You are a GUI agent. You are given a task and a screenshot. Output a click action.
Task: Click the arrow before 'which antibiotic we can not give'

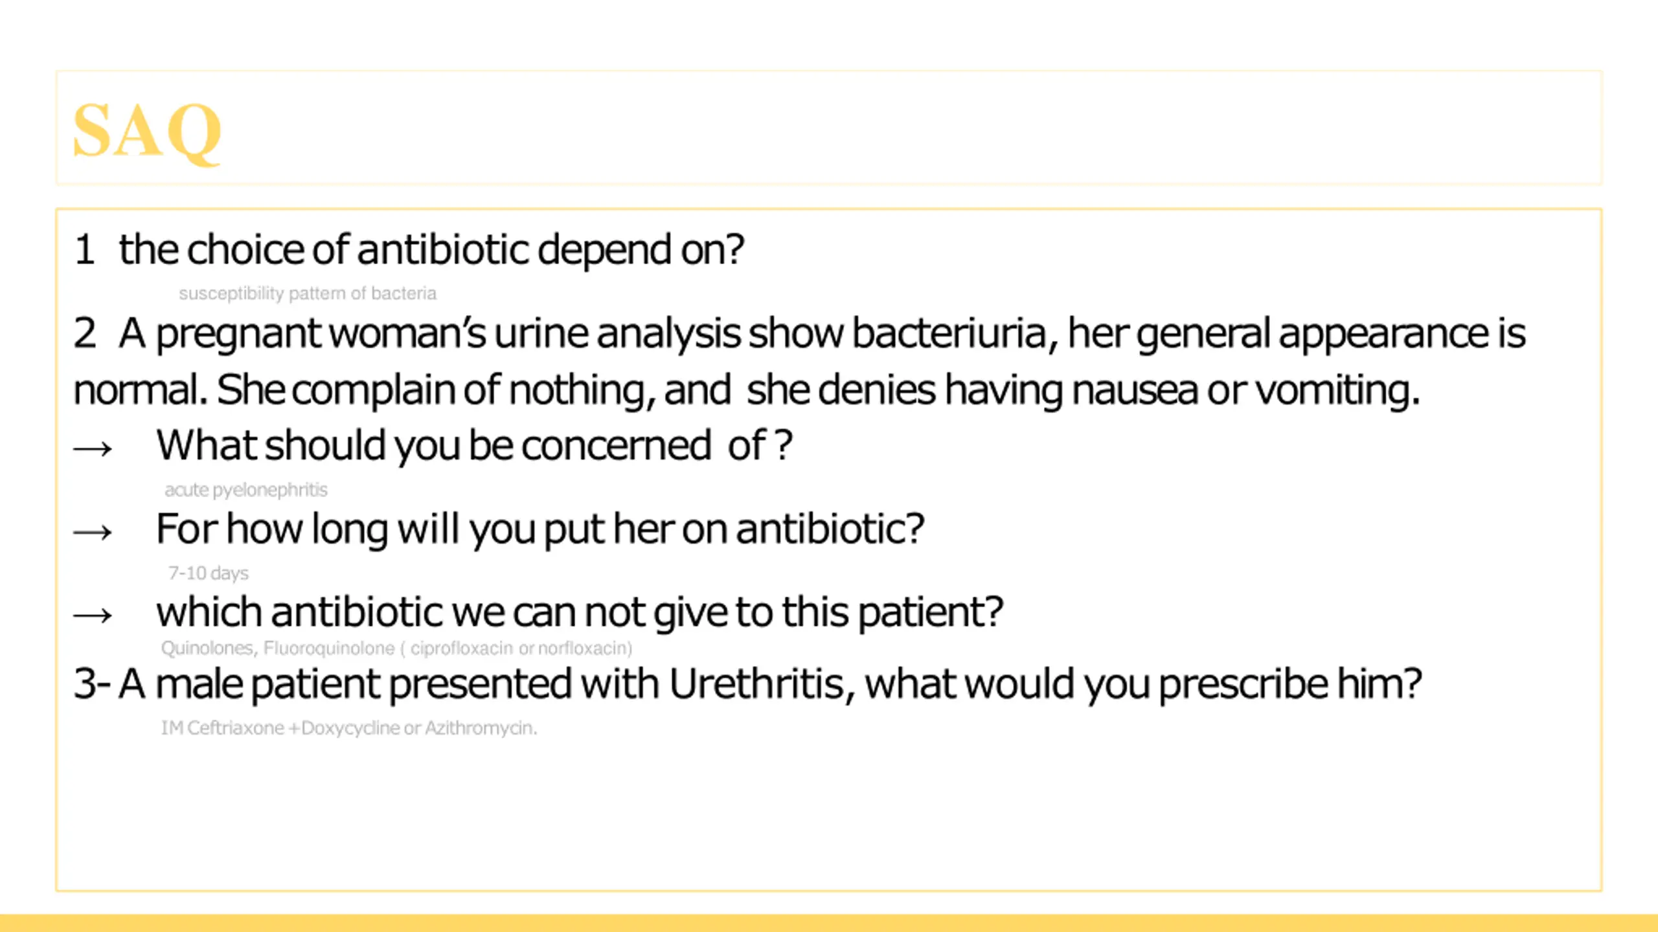93,615
